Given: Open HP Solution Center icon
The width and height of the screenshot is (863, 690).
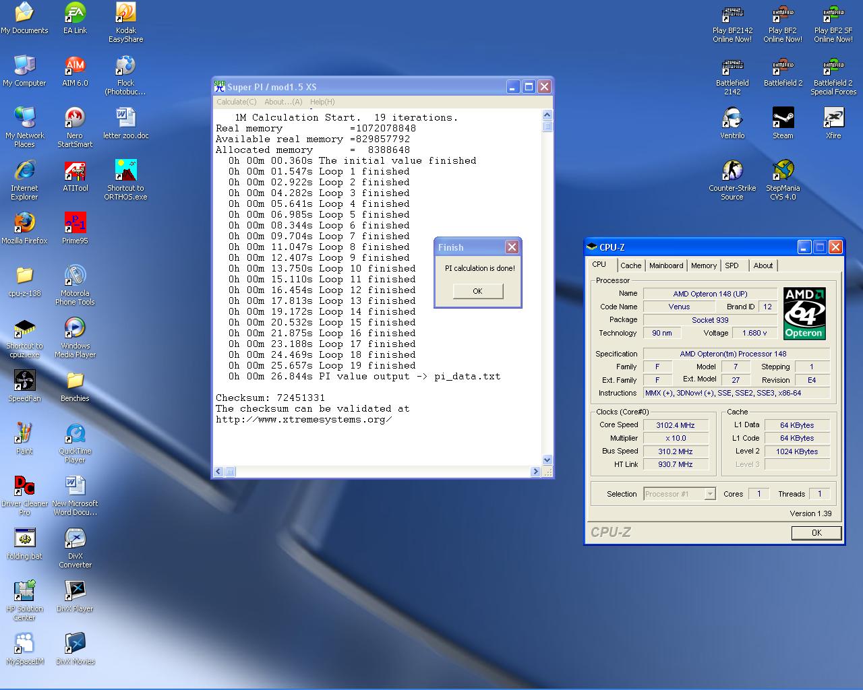Looking at the screenshot, I should click(x=24, y=600).
